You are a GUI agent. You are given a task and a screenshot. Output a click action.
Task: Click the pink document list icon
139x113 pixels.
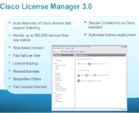pos(89,81)
